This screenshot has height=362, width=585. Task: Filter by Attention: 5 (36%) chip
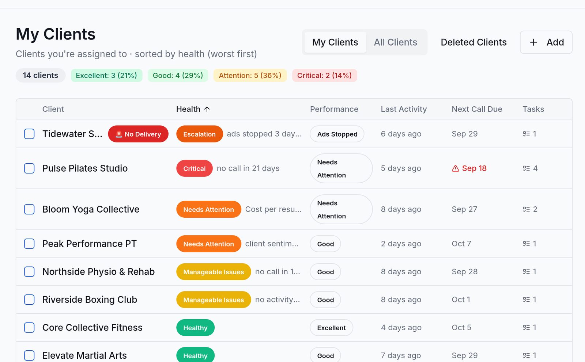pyautogui.click(x=250, y=76)
